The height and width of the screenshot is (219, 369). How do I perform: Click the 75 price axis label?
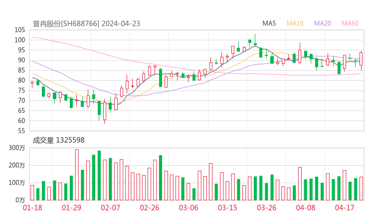(21, 91)
